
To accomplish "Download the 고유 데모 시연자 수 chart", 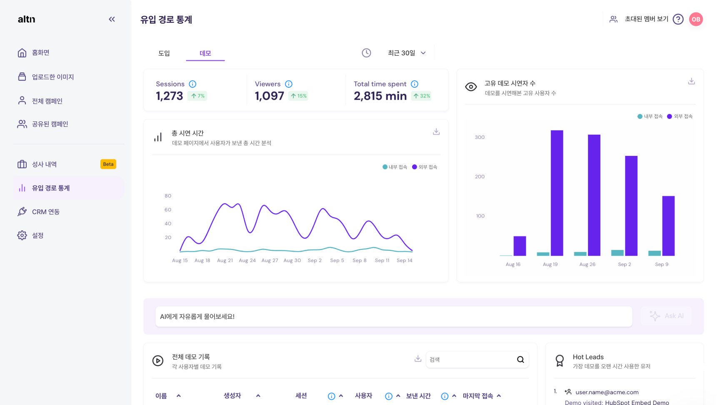I will click(x=691, y=81).
